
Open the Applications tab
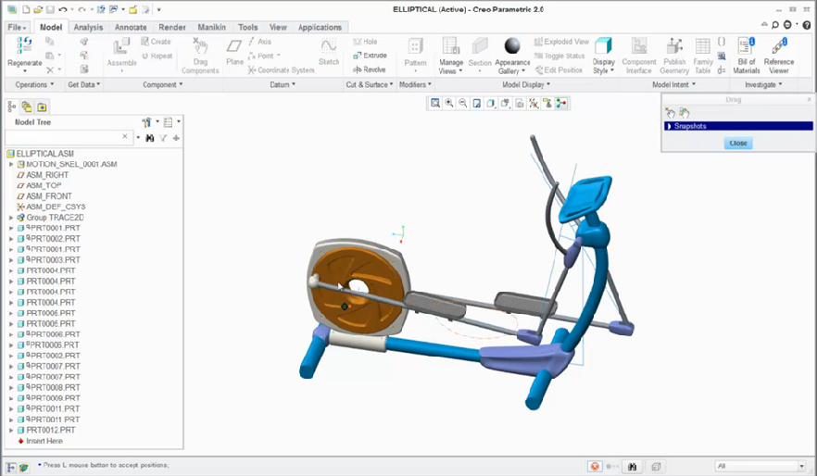coord(320,27)
